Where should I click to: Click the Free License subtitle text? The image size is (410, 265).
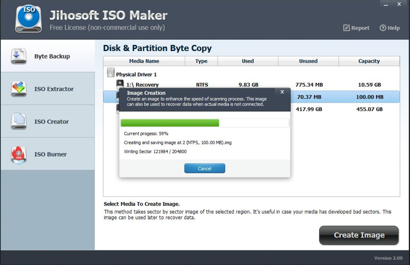pyautogui.click(x=107, y=27)
